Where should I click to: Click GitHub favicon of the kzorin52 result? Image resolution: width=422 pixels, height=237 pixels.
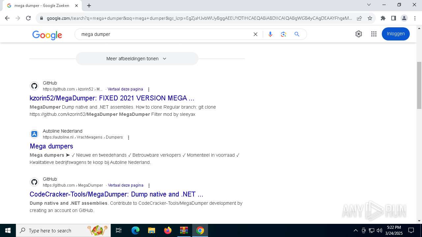34,86
